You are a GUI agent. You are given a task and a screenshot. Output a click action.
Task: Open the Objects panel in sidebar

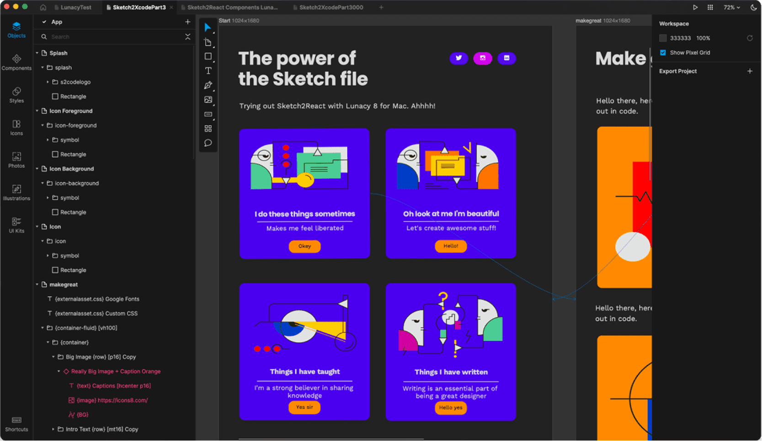(16, 30)
